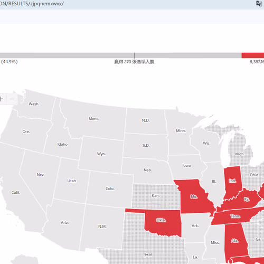Click the red Tennessee state
The height and width of the screenshot is (264, 264).
pyautogui.click(x=235, y=216)
